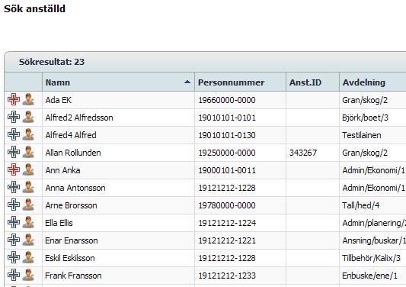
Task: Open the person icon for Enar Enarsson
Action: click(28, 240)
